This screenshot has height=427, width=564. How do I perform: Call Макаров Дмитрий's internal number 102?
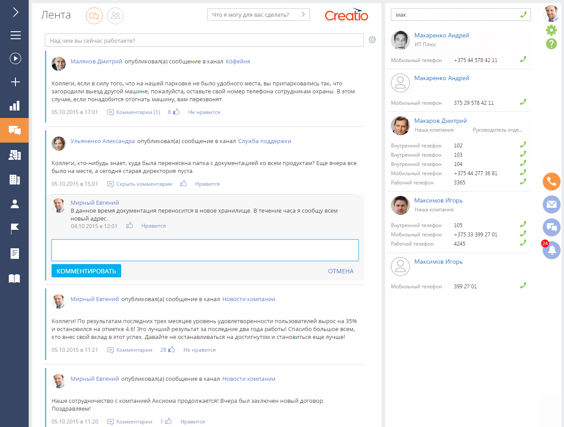coord(523,145)
